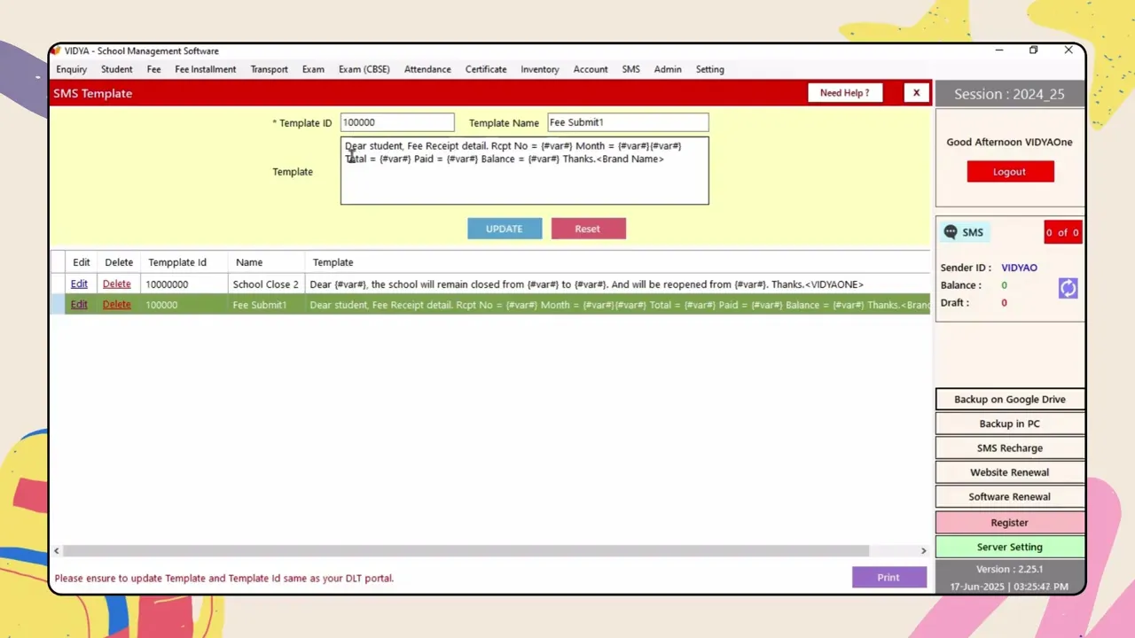This screenshot has height=638, width=1135.
Task: Open the Admin menu
Action: click(668, 69)
